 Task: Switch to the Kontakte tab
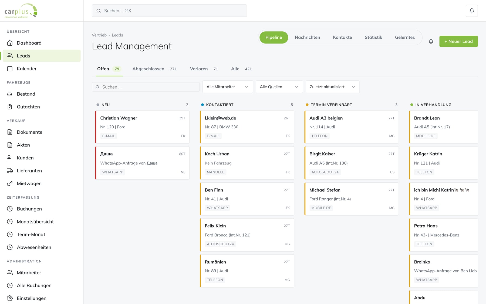342,37
